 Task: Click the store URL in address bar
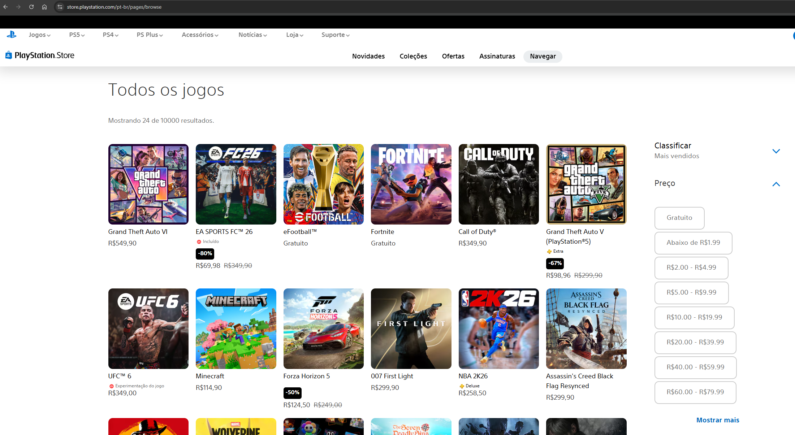click(114, 7)
